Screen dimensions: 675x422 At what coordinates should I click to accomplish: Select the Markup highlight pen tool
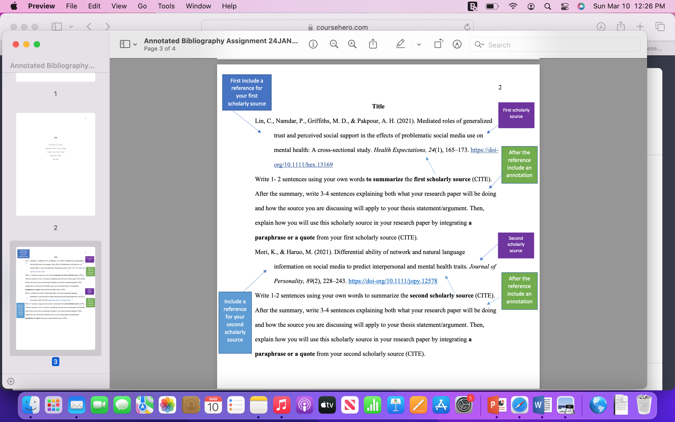pyautogui.click(x=401, y=44)
